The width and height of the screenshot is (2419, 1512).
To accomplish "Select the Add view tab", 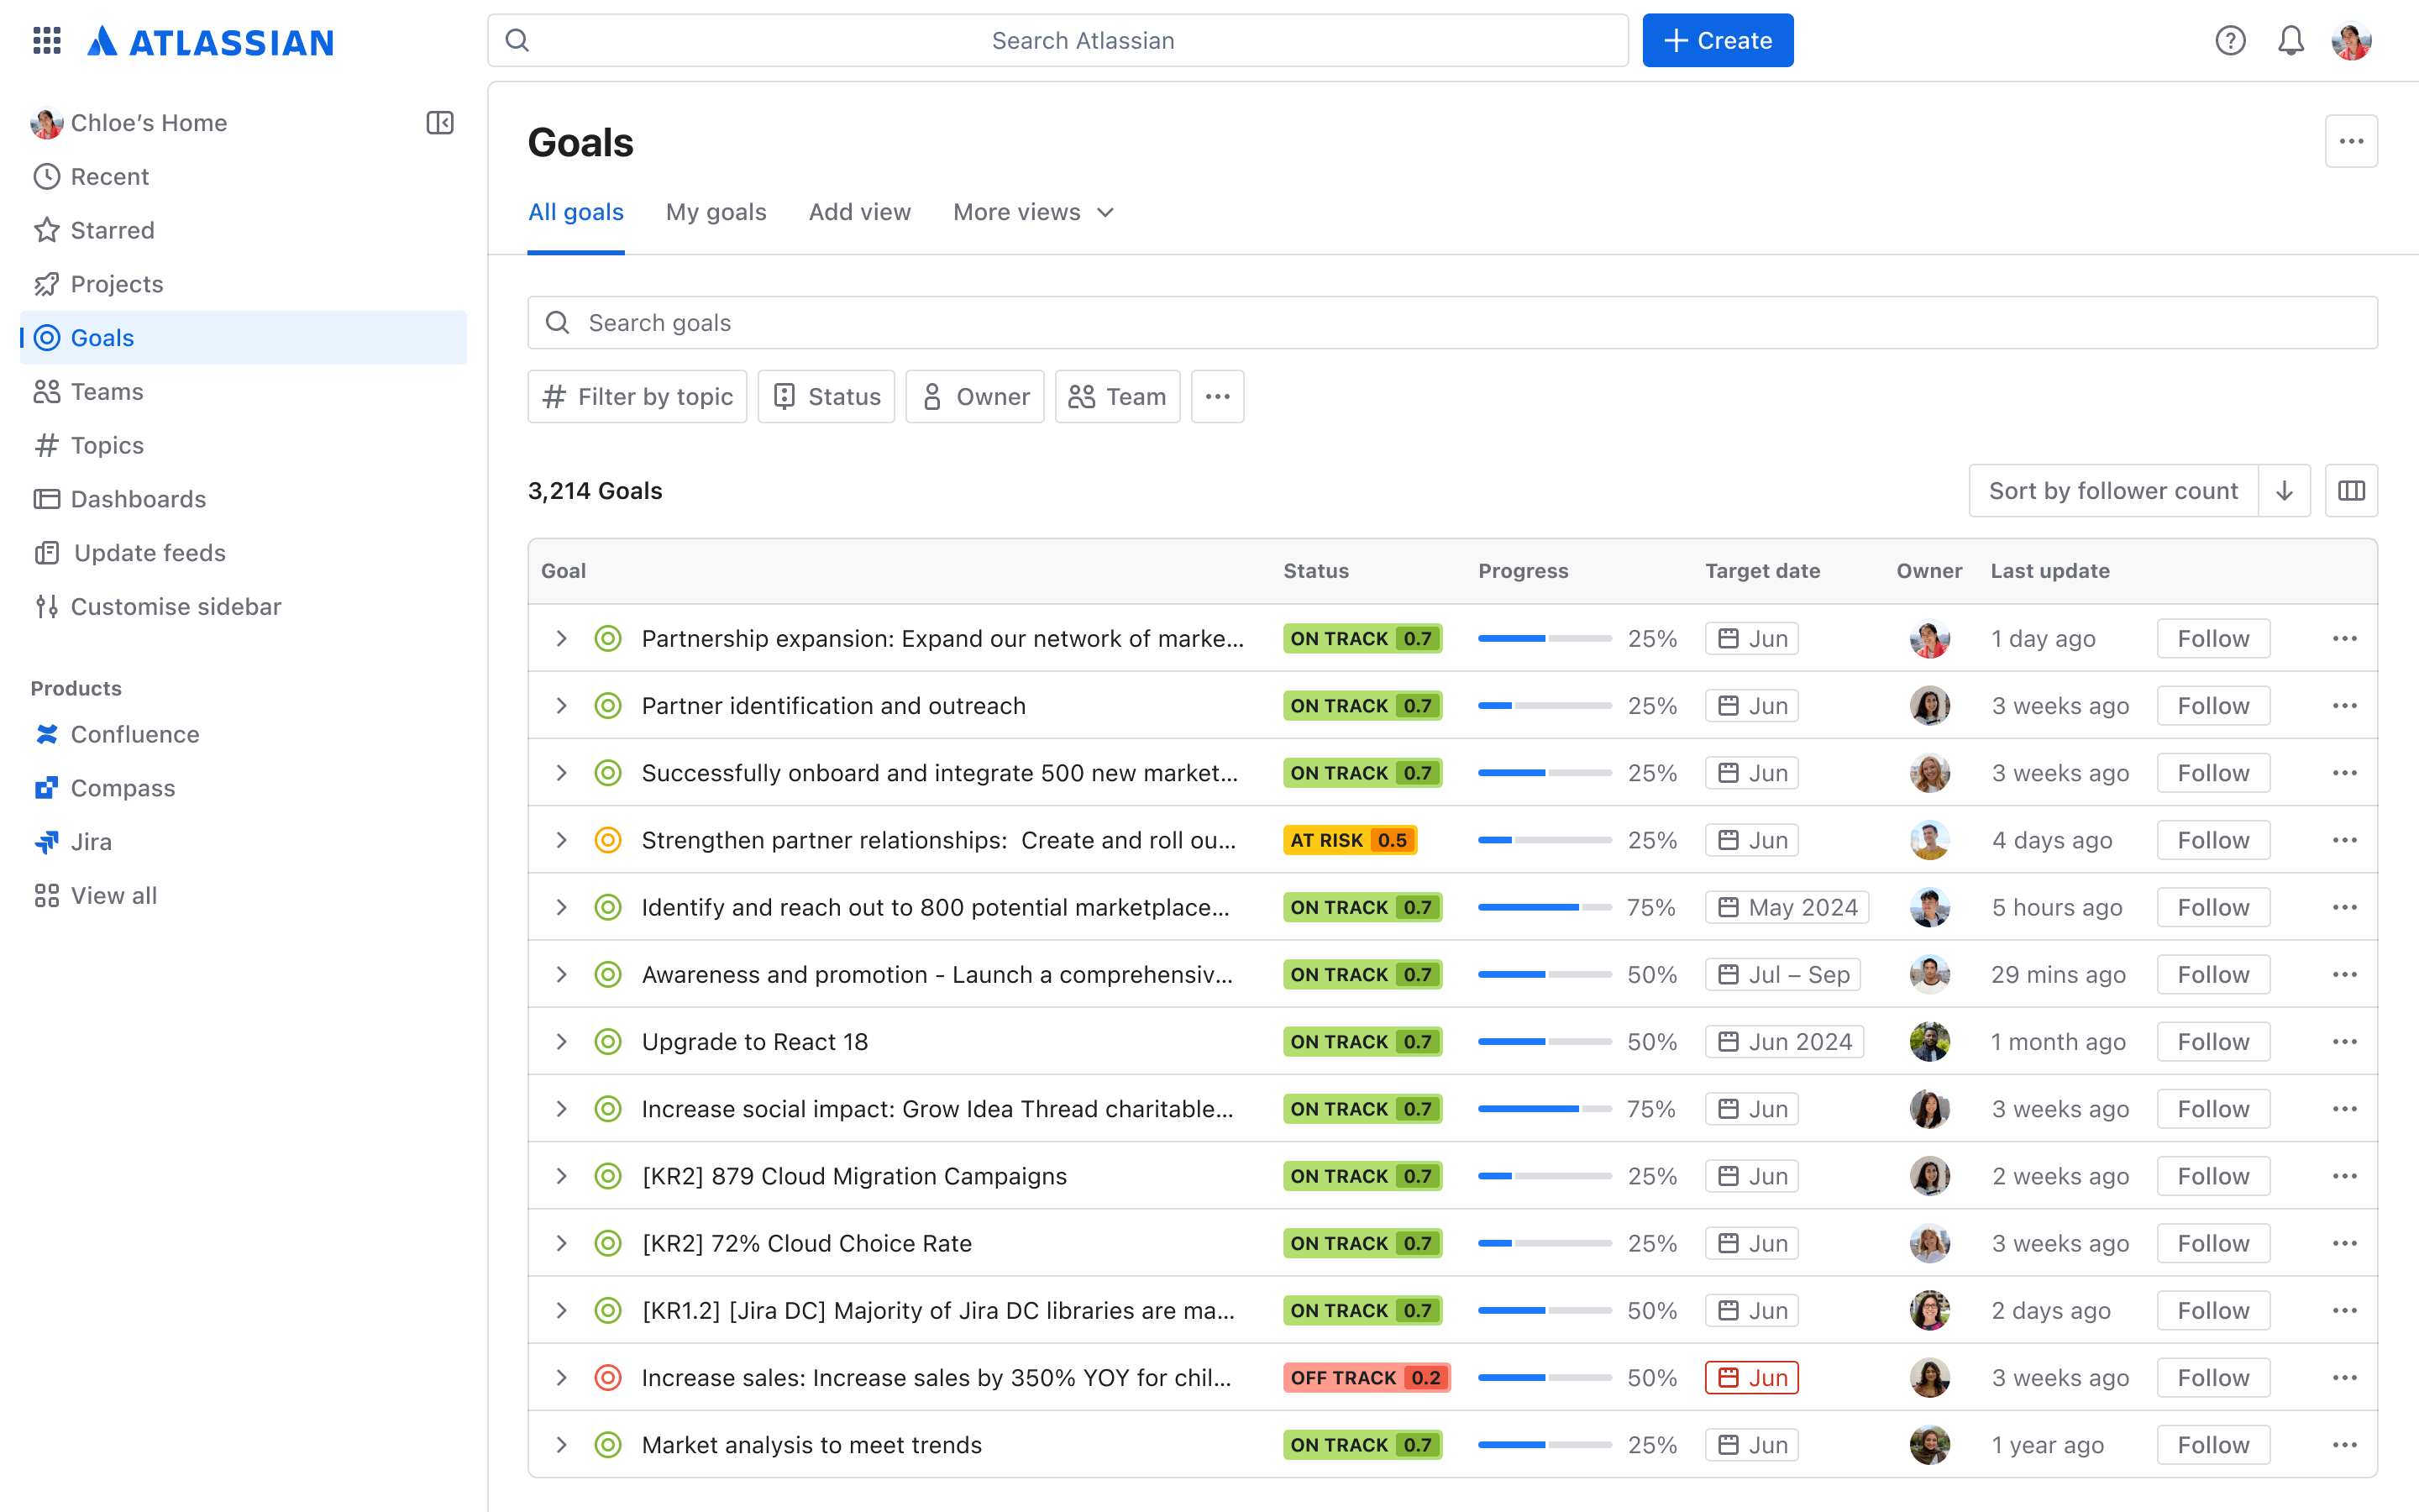I will pyautogui.click(x=859, y=212).
